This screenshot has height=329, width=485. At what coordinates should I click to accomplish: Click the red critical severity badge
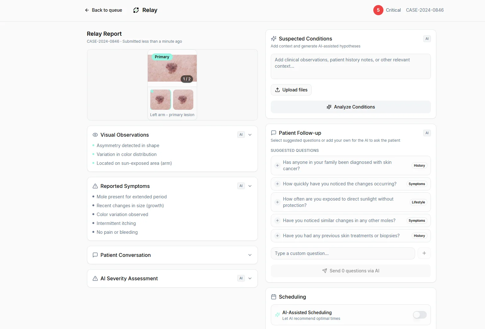click(378, 10)
